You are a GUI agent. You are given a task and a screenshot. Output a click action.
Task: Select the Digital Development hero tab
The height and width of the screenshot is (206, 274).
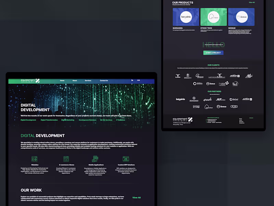(x=28, y=120)
